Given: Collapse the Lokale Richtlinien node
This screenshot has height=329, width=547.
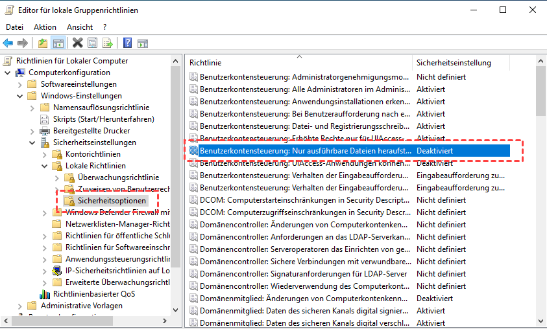Looking at the screenshot, I should click(x=44, y=166).
